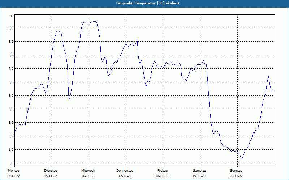This screenshot has height=180, width=289.
Task: Click the '16.11.22' date label
Action: (x=88, y=176)
